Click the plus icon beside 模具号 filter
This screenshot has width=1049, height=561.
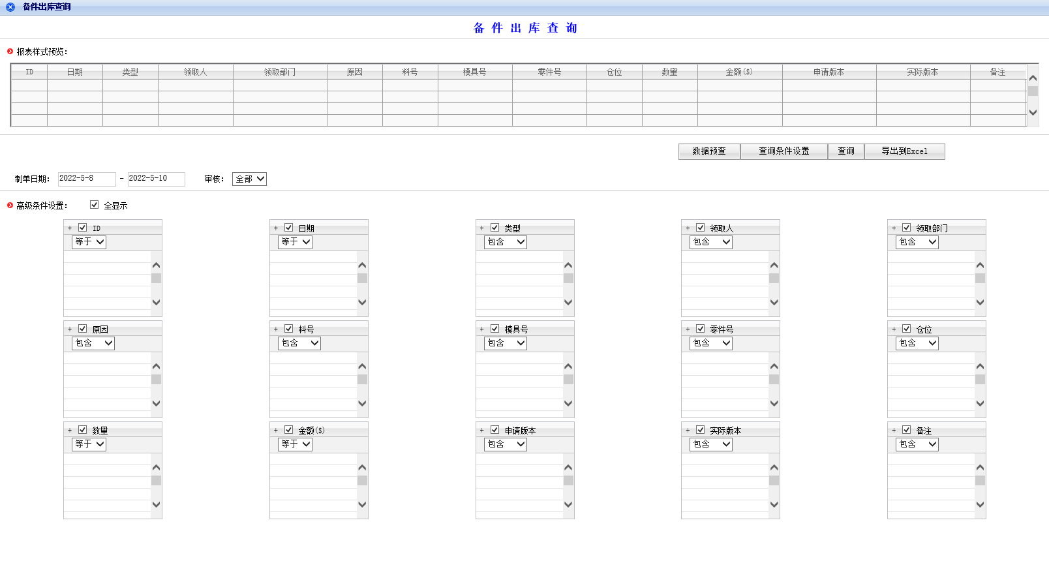(x=482, y=329)
